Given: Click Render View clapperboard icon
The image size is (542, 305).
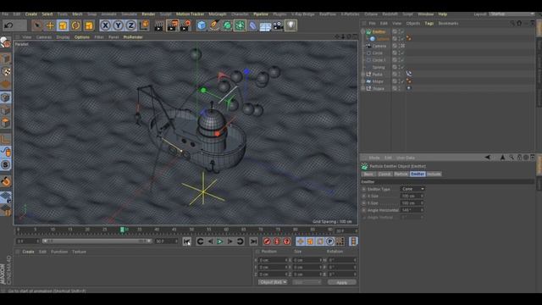Looking at the screenshot, I should (158, 25).
